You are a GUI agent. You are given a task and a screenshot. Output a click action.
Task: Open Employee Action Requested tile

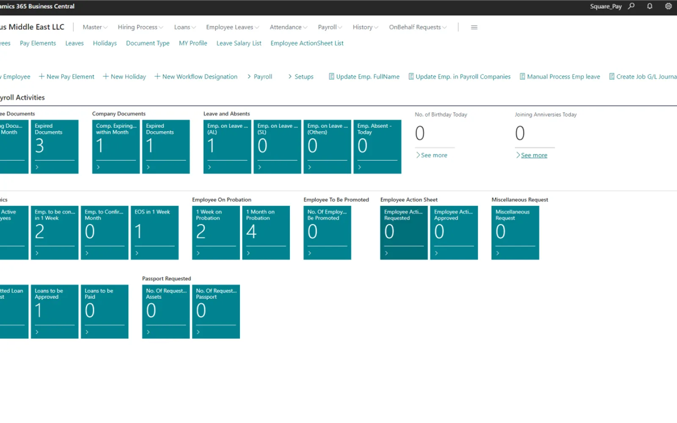click(x=404, y=233)
